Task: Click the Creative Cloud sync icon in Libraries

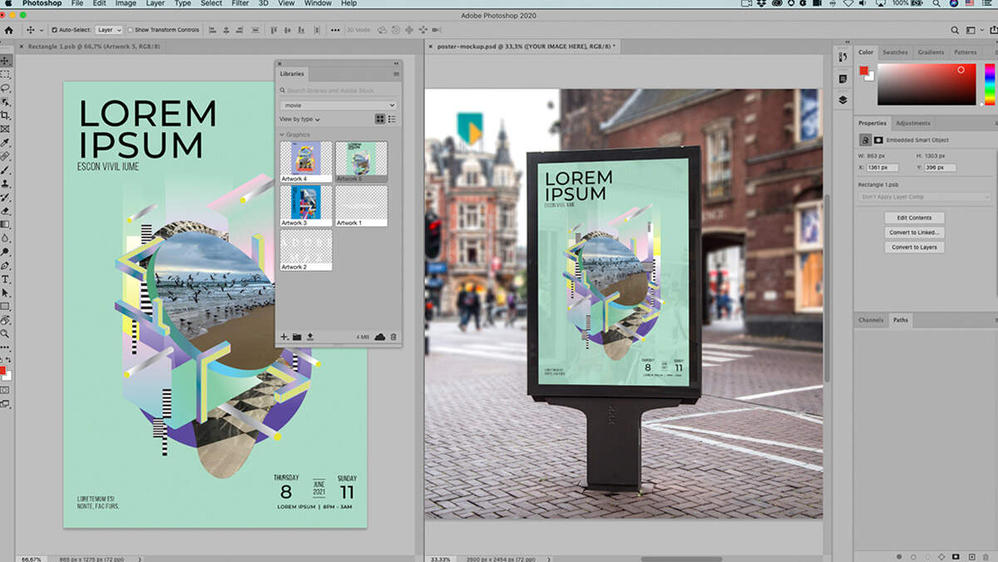Action: point(380,337)
